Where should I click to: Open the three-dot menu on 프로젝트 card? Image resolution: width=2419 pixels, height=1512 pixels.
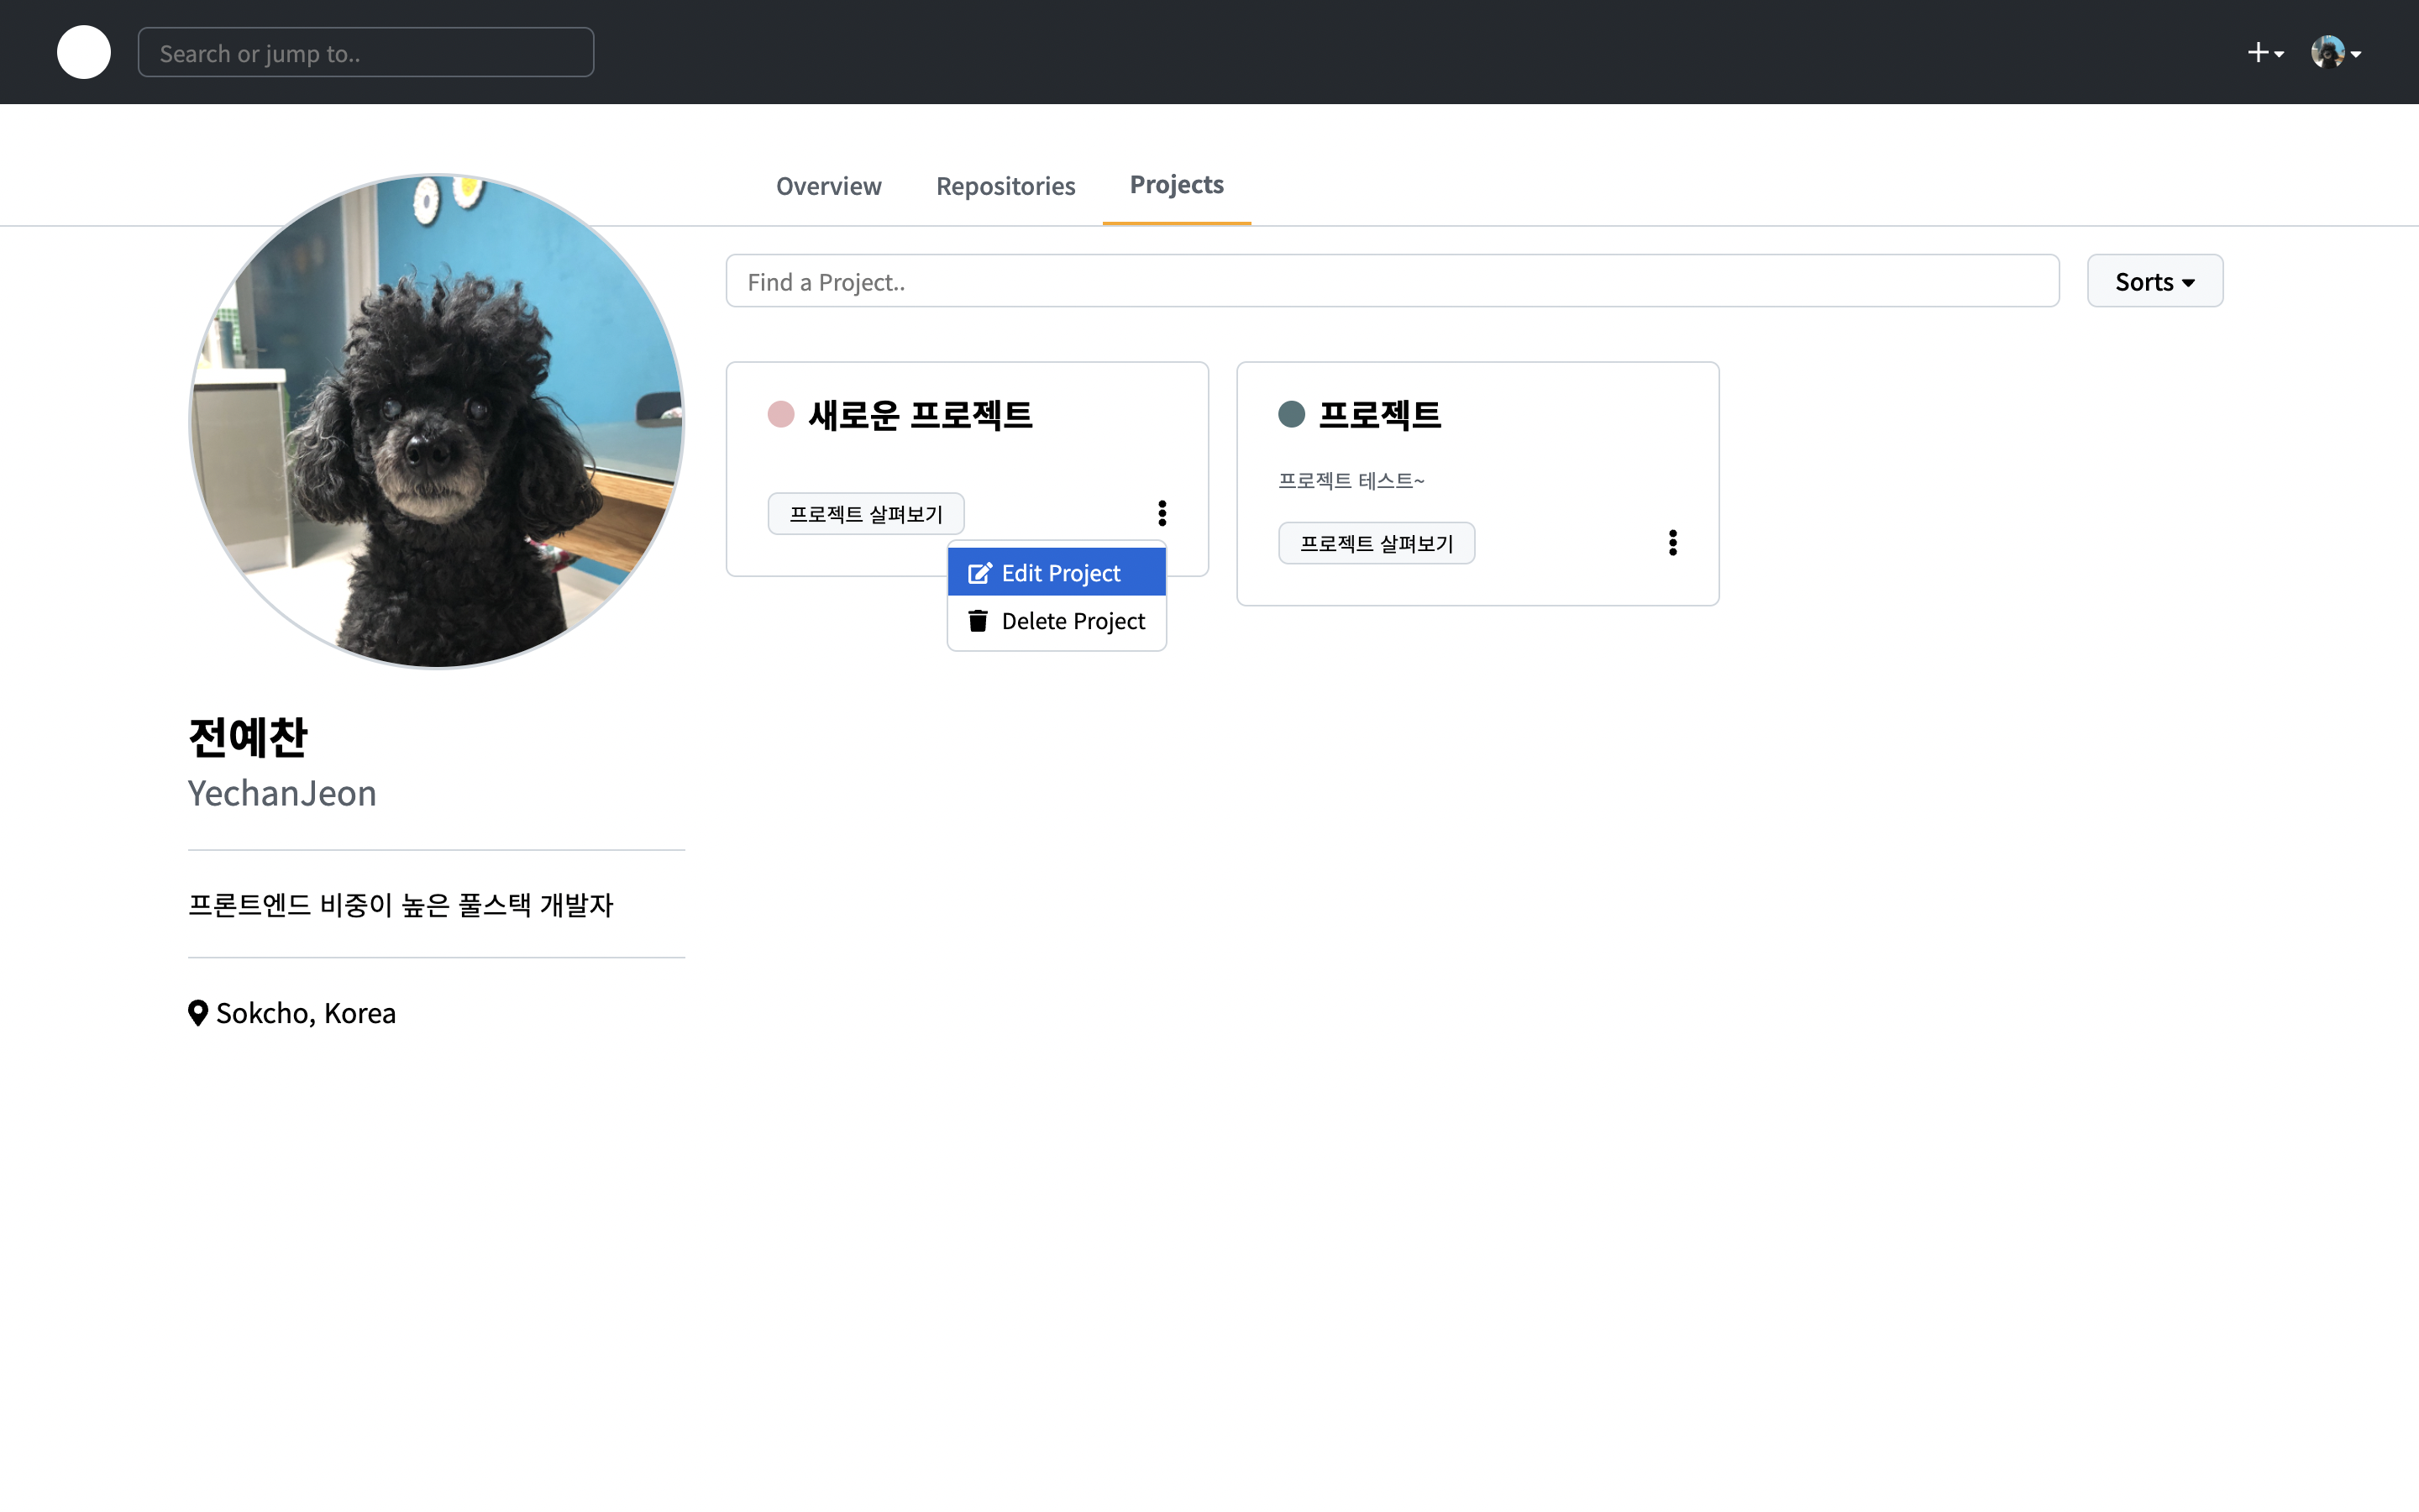[1672, 543]
